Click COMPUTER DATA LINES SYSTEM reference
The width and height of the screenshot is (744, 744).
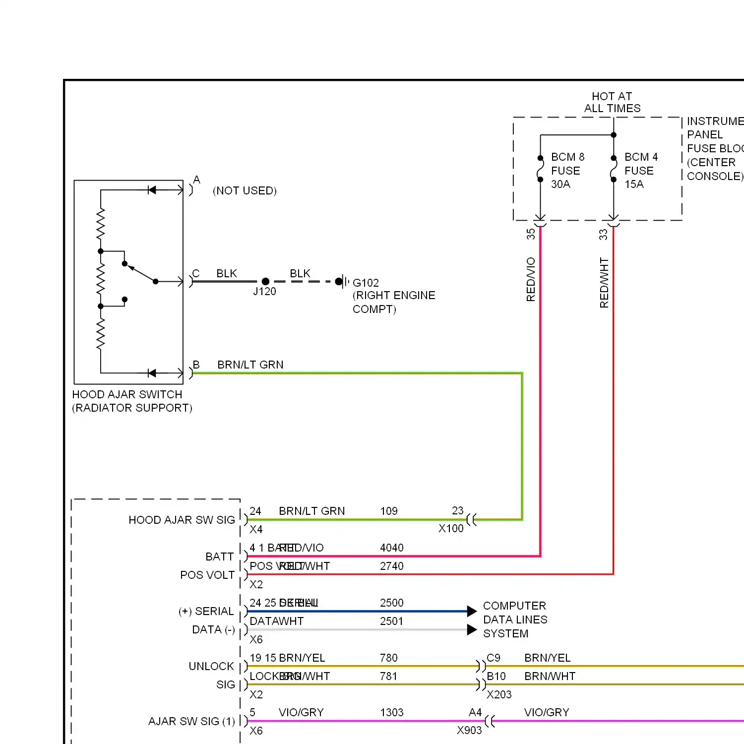tap(515, 620)
